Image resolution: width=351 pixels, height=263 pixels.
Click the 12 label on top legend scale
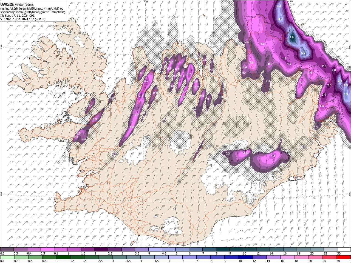point(258,253)
